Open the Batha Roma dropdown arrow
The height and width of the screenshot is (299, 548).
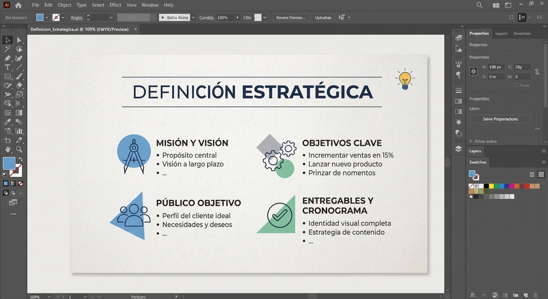[x=193, y=18]
